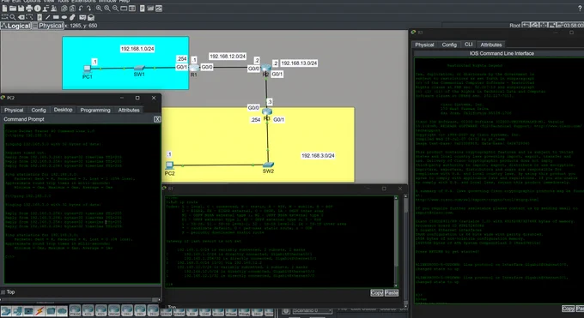Click the Paste button in R1 window

pos(392,293)
